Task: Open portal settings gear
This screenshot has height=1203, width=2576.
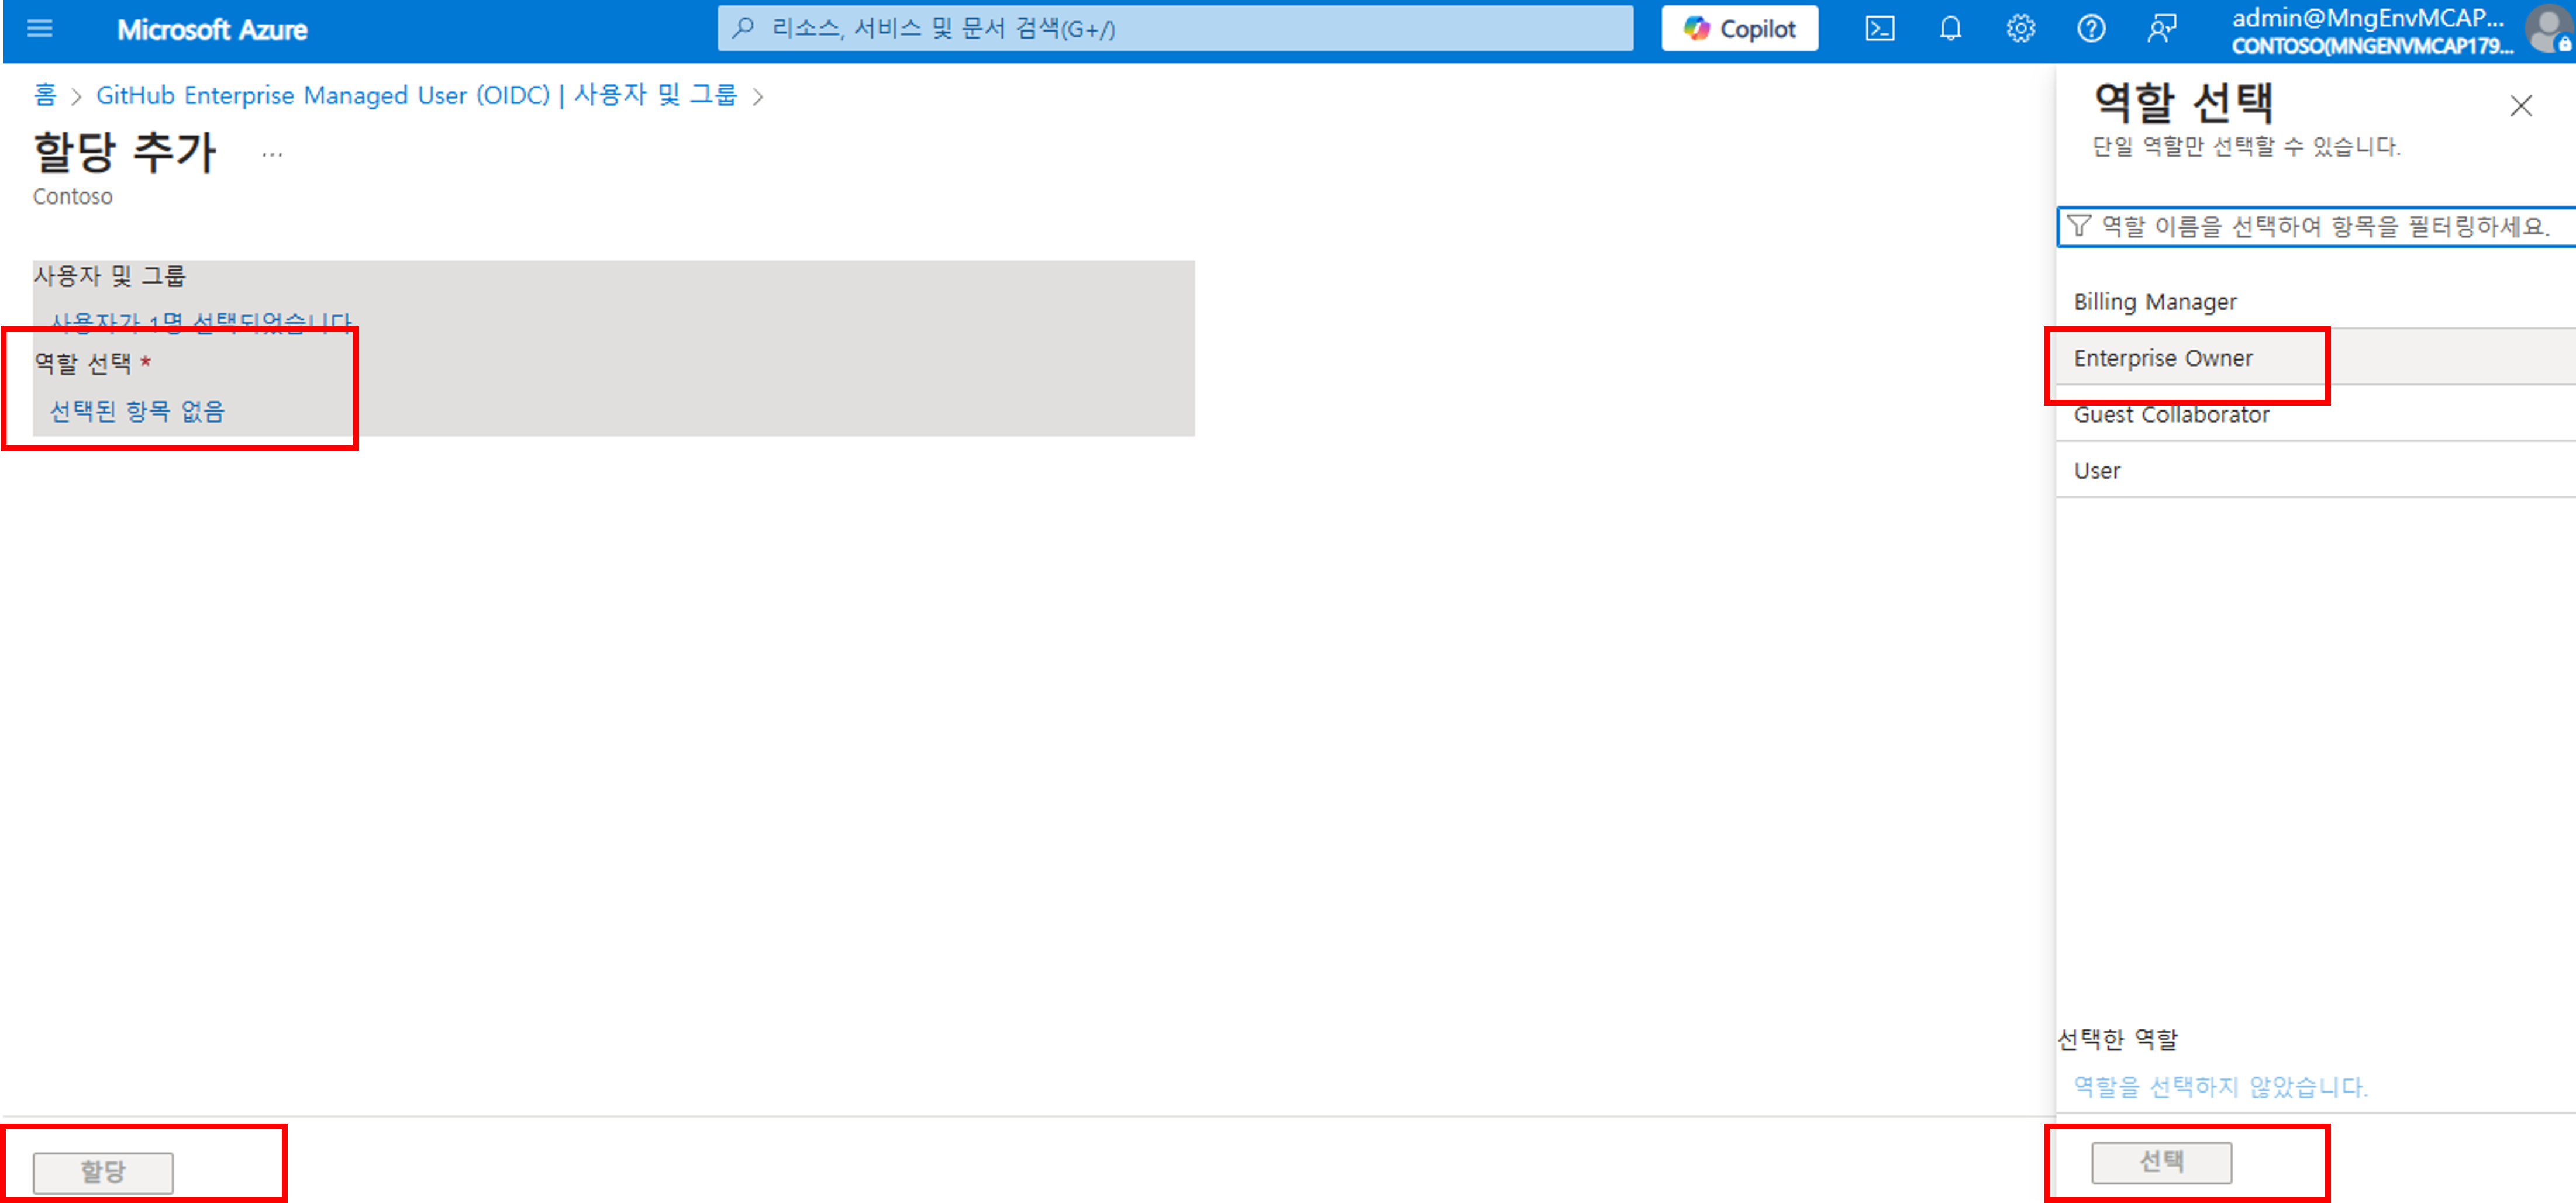Action: (2020, 29)
